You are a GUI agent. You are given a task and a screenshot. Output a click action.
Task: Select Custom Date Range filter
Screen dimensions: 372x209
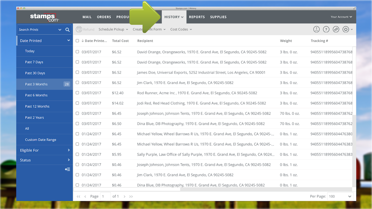41,140
